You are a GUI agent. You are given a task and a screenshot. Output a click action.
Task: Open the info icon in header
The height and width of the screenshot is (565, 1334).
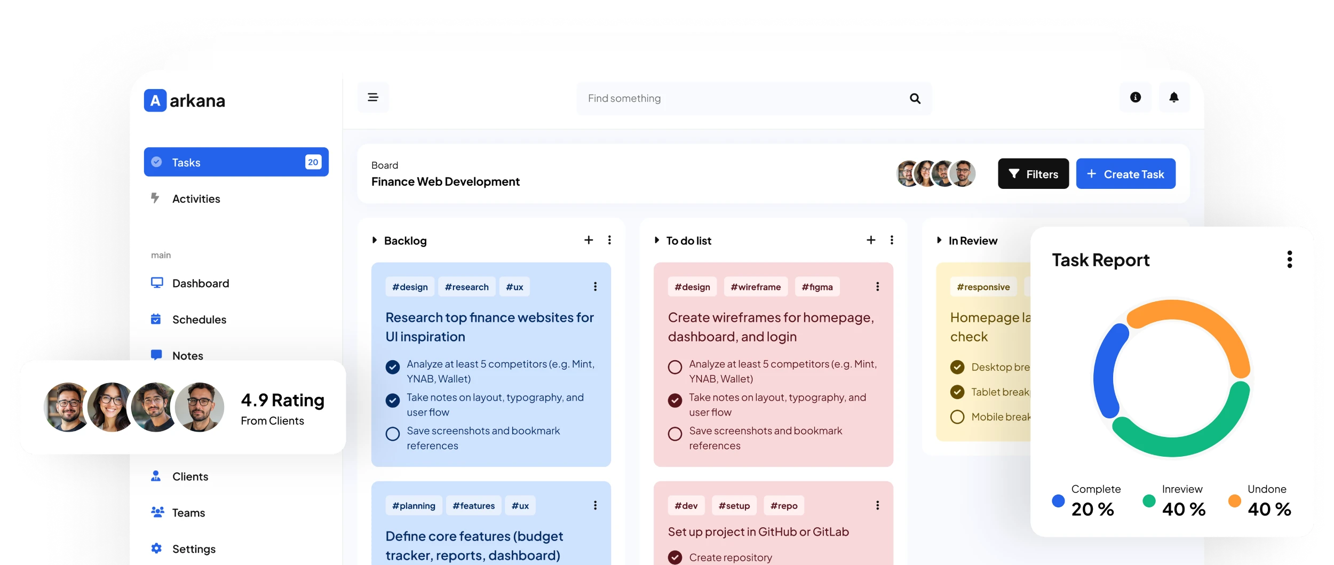point(1135,98)
